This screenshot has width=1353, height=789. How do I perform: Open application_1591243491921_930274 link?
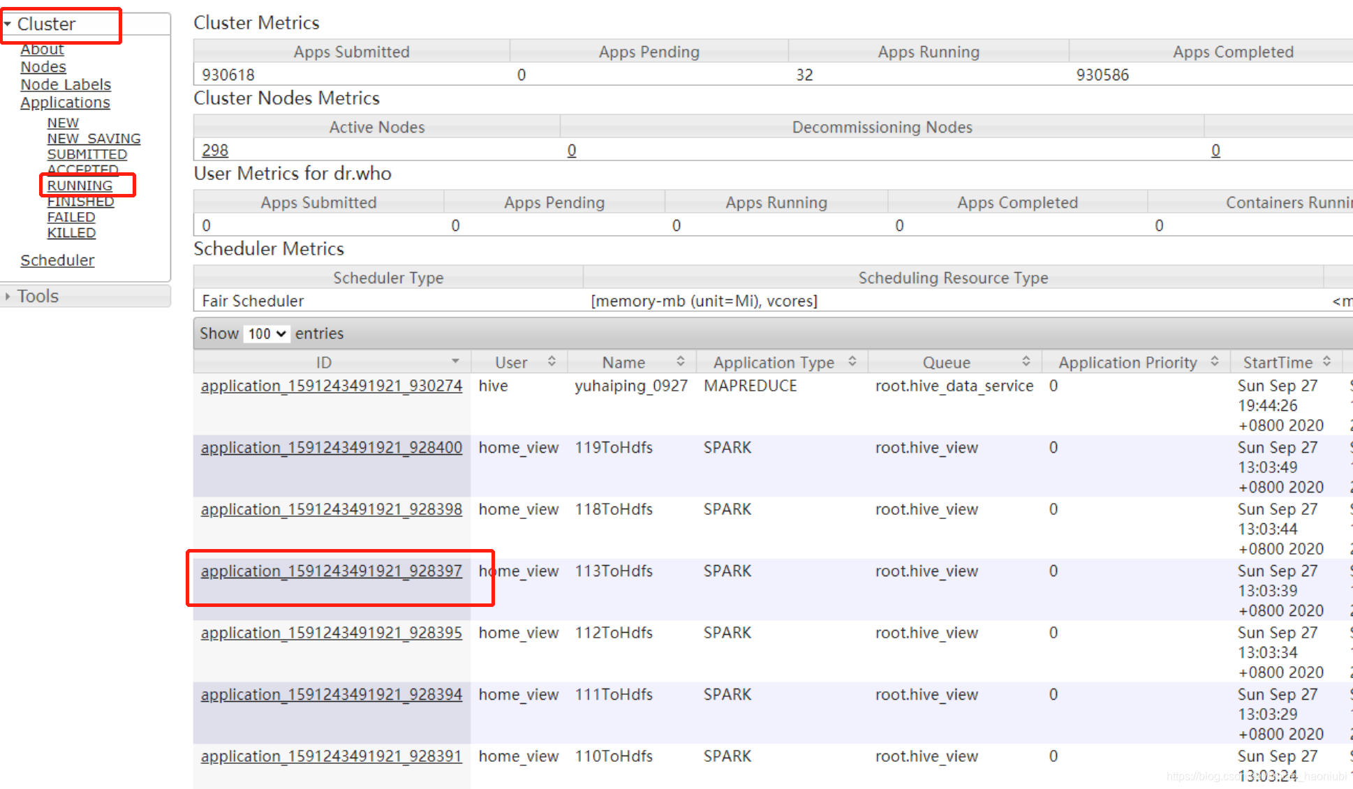pyautogui.click(x=331, y=386)
